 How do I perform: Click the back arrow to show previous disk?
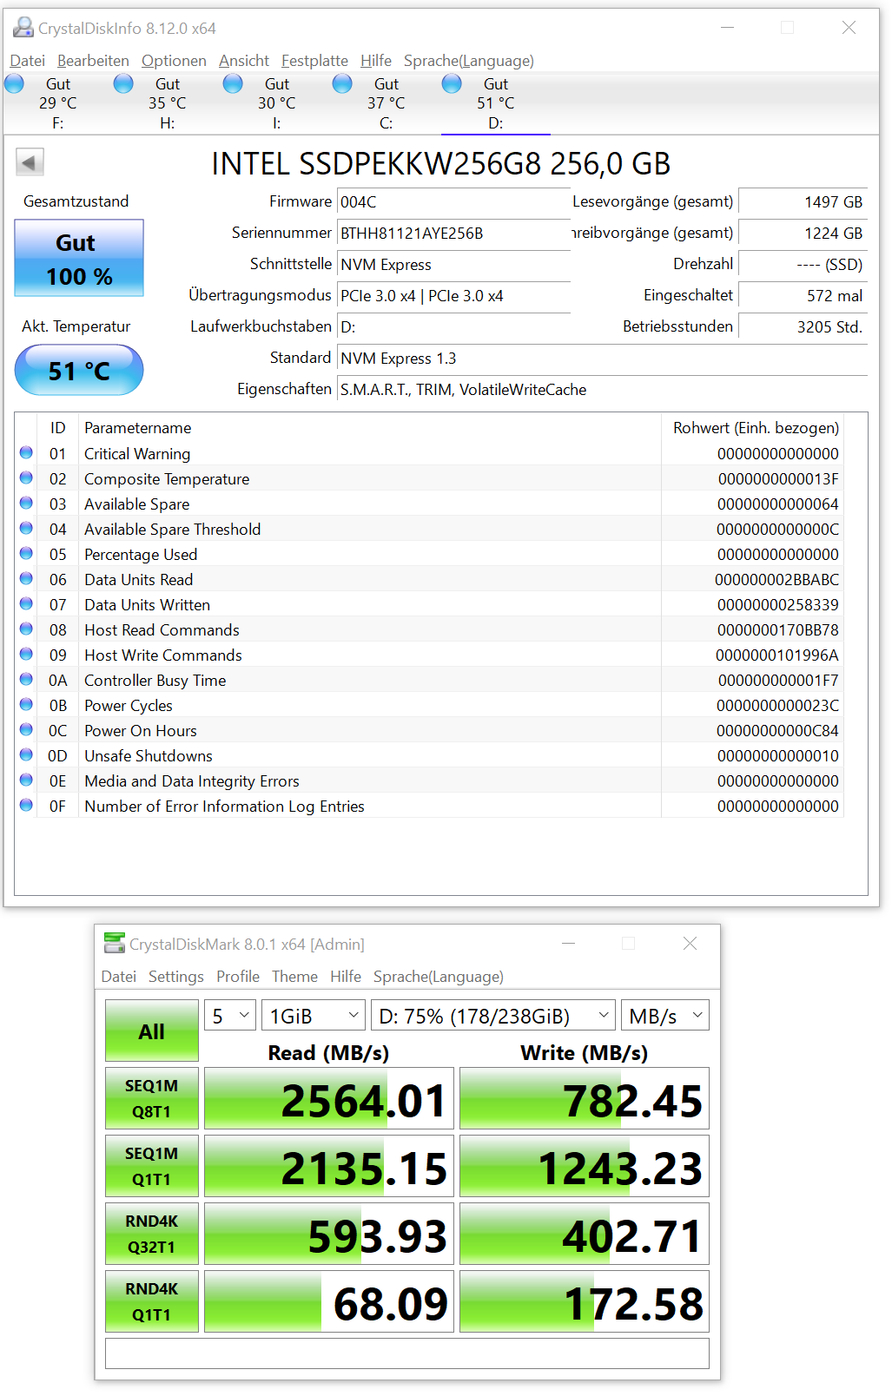[x=30, y=162]
